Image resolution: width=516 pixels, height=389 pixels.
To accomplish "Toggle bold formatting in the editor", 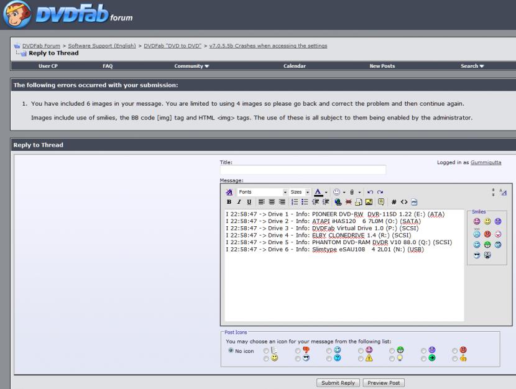I will [x=229, y=202].
